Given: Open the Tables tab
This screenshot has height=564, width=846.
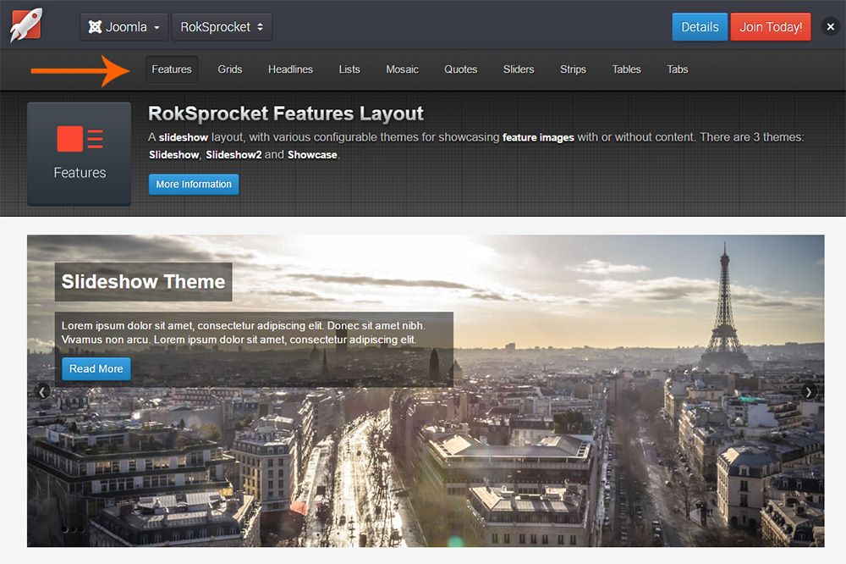Looking at the screenshot, I should click(x=626, y=69).
